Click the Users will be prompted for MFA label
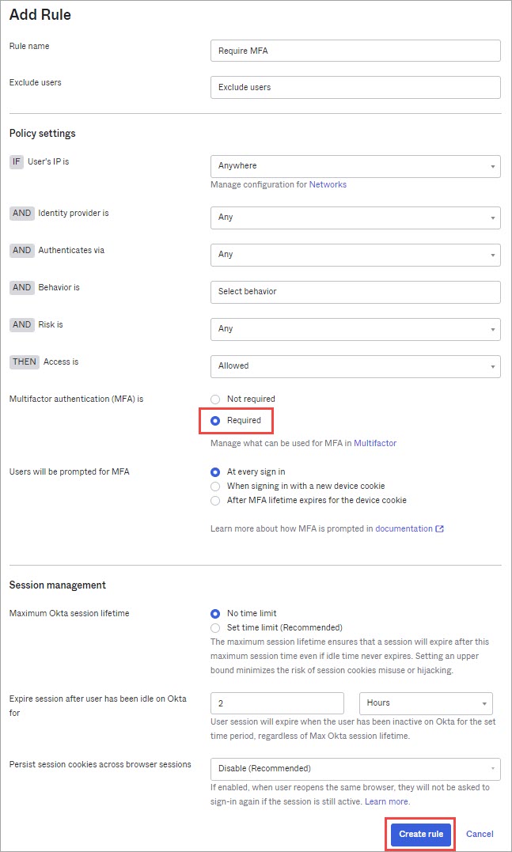The height and width of the screenshot is (852, 512). pyautogui.click(x=69, y=471)
